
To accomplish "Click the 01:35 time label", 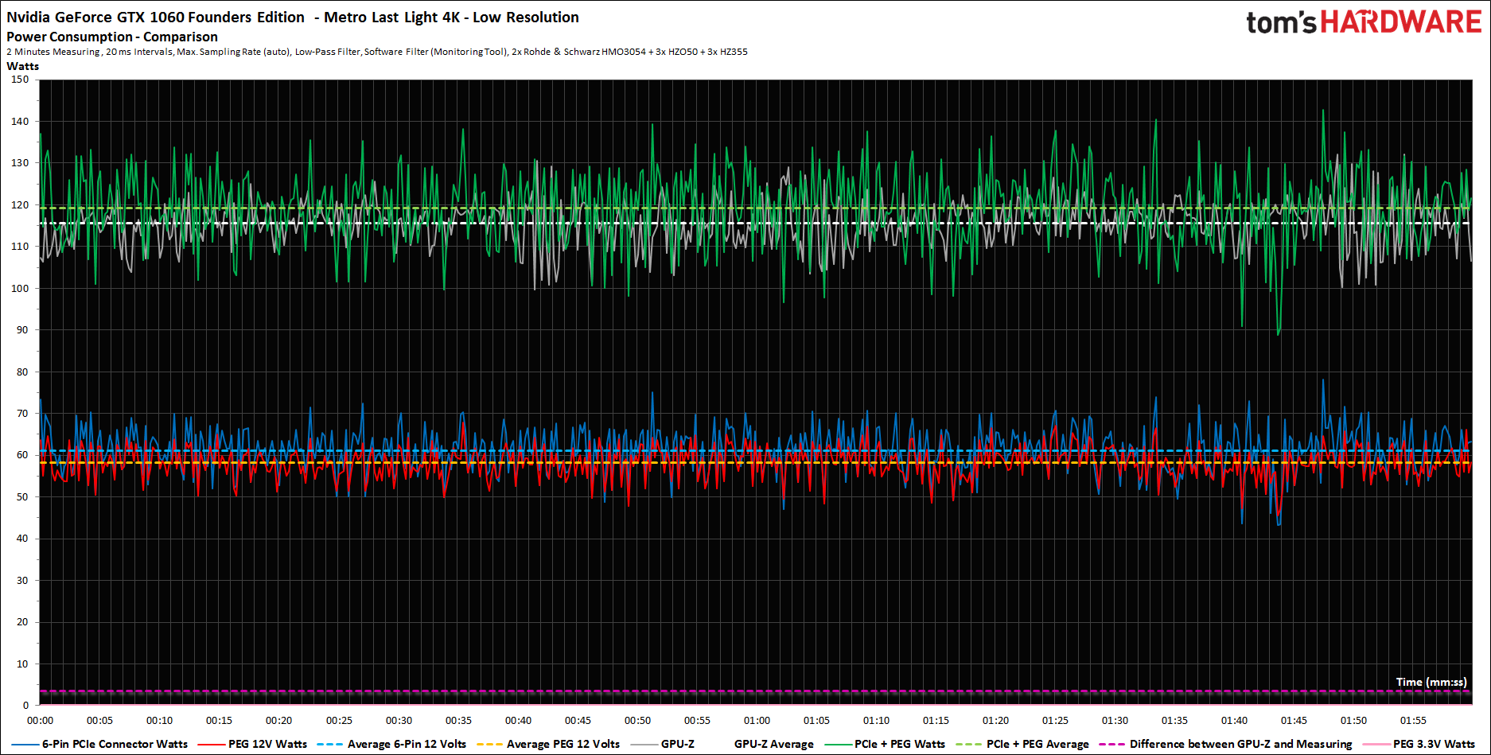I will pos(1174,721).
